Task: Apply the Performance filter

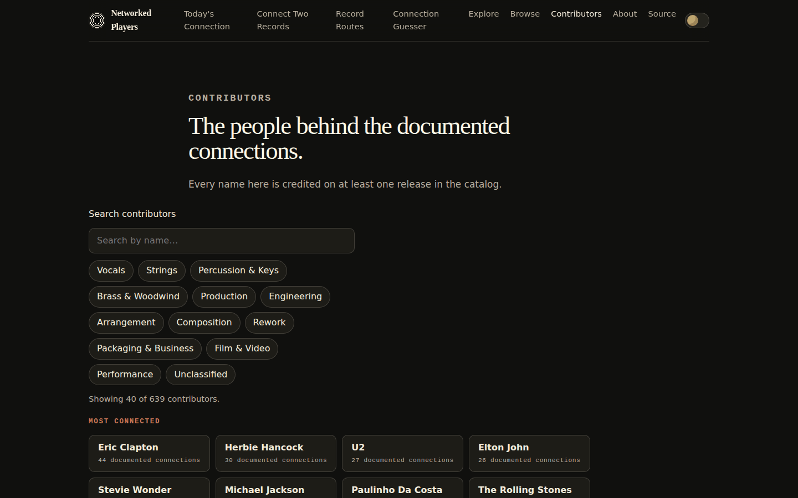Action: click(x=125, y=375)
